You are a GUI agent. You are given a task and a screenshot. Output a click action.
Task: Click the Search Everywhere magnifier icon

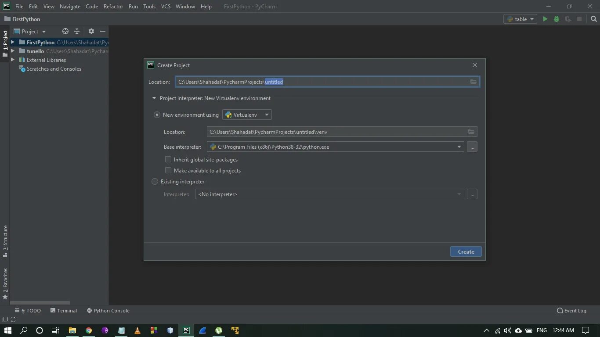pyautogui.click(x=594, y=19)
